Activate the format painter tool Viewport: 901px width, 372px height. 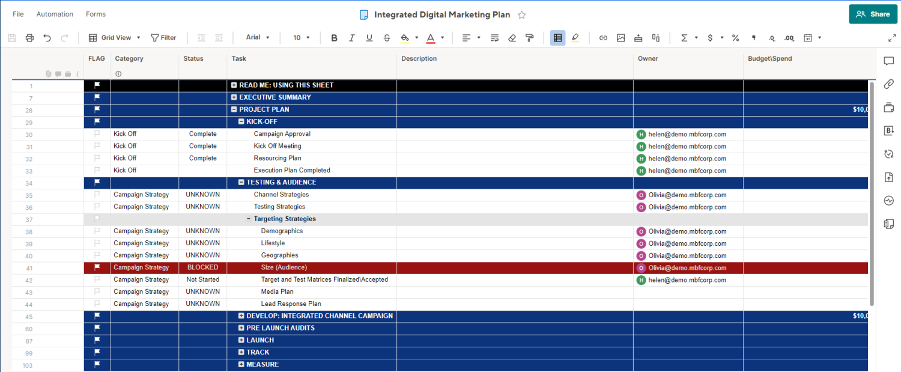click(529, 37)
